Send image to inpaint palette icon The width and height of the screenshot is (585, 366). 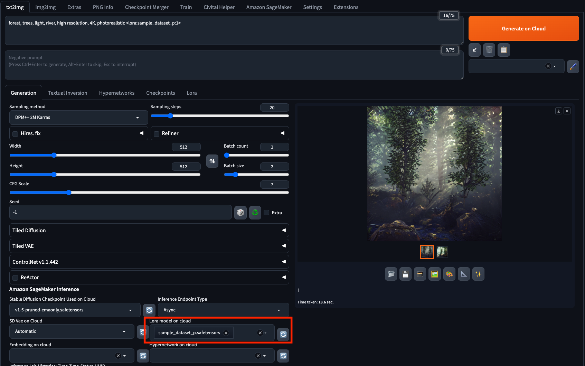[449, 274]
